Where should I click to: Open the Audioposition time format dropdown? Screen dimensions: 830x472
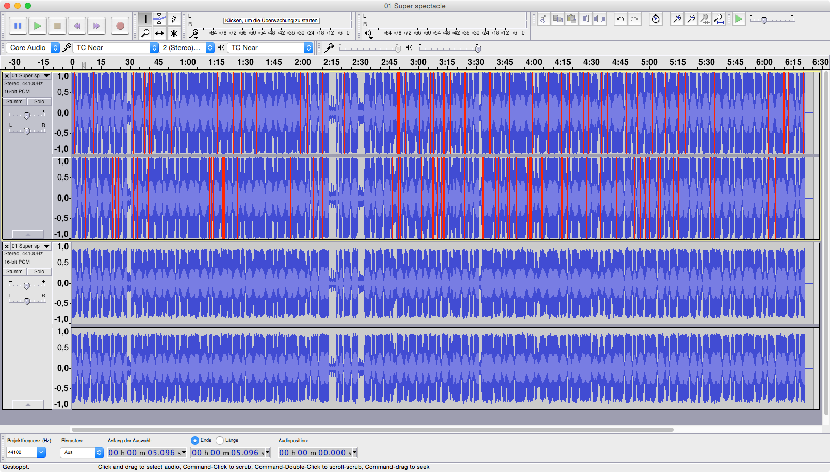[354, 453]
